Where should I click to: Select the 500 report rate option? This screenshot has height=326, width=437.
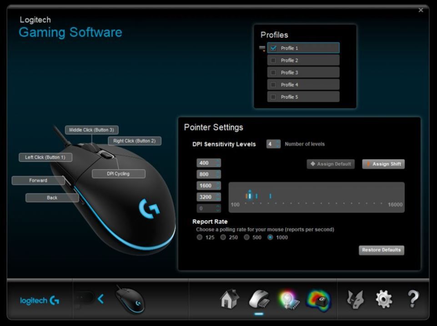pyautogui.click(x=247, y=237)
